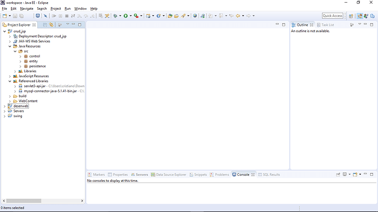Select mysql-connector-java-5.1.41-bin.jar
Screen dimensions: 378x212
[50, 91]
